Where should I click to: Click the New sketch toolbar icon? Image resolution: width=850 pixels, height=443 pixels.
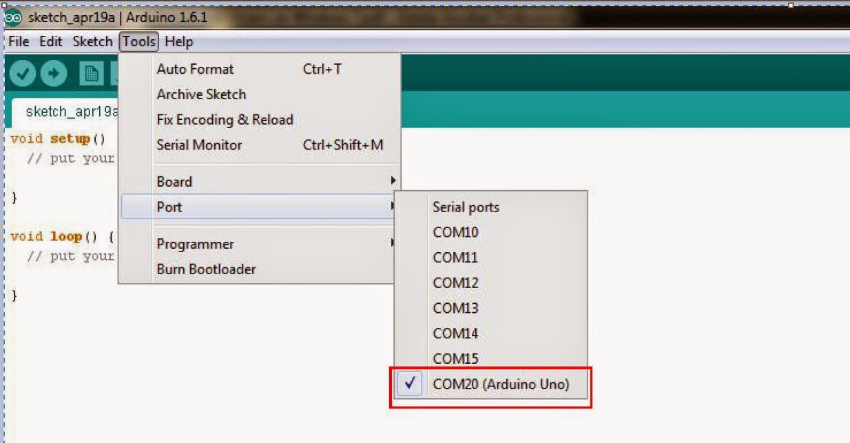tap(92, 74)
